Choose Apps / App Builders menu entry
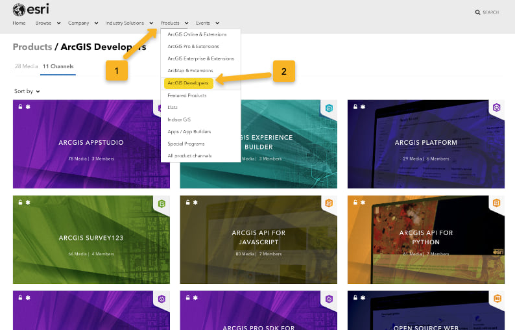 coord(200,132)
